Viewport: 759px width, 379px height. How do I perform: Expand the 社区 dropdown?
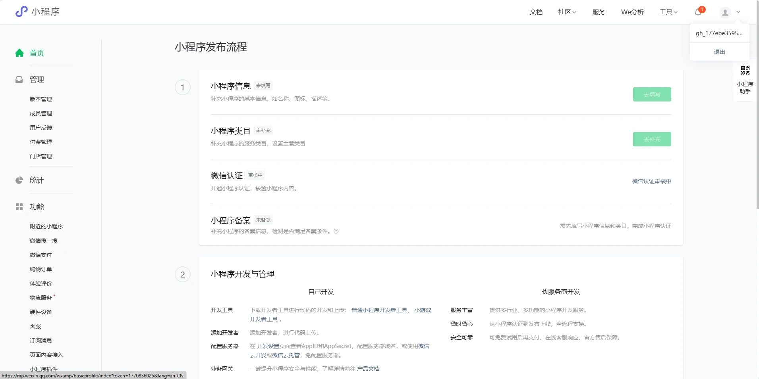point(567,12)
